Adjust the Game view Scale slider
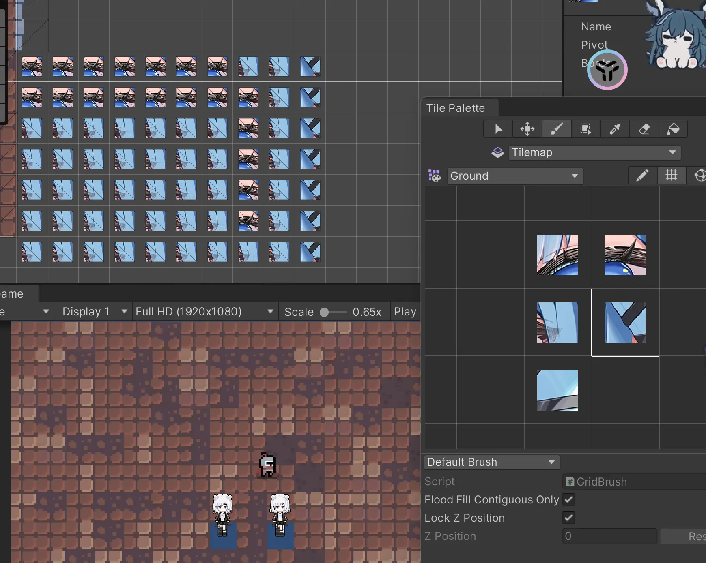This screenshot has height=563, width=706. point(333,312)
